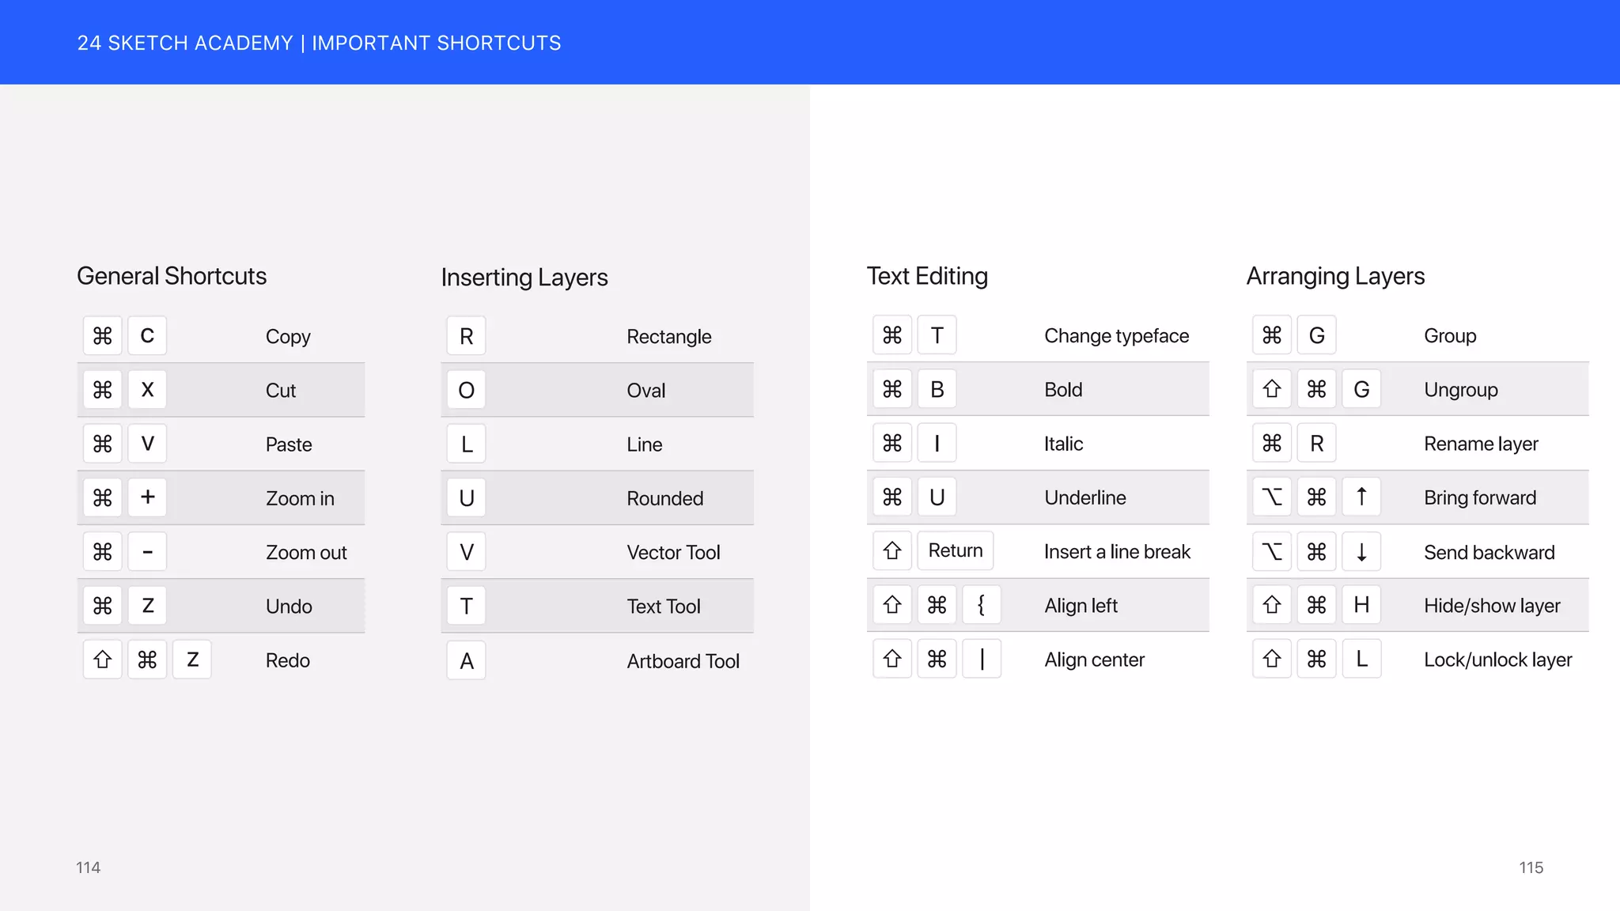
Task: Click the General Shortcuts heading
Action: [x=172, y=276]
